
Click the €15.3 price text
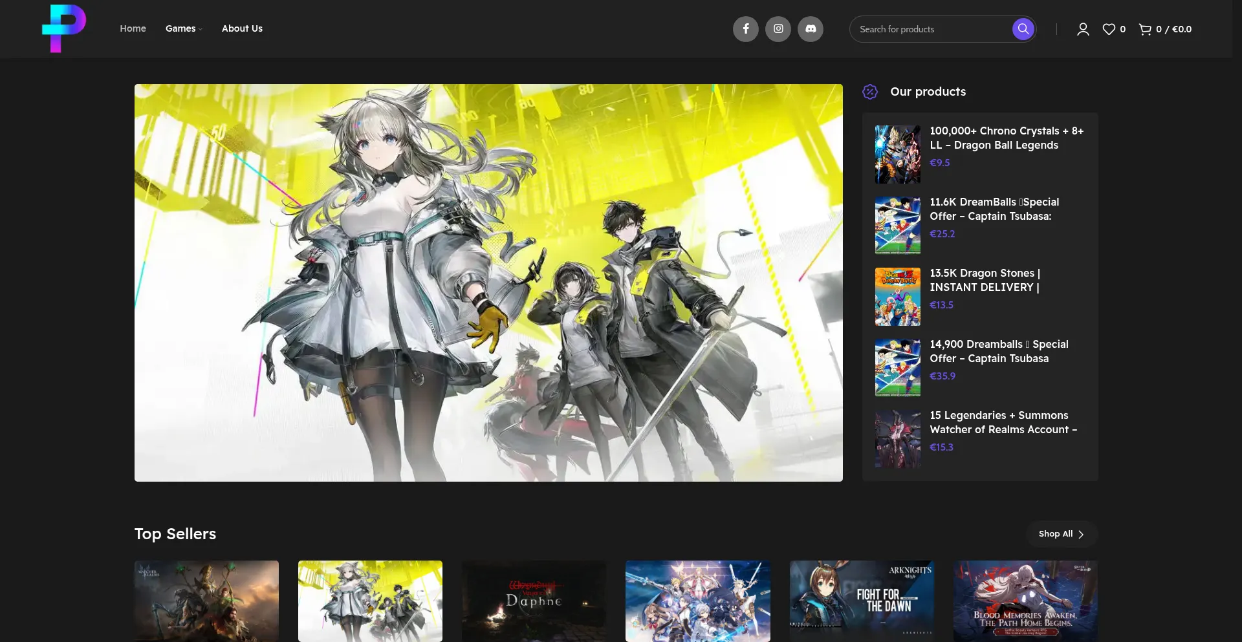coord(941,447)
